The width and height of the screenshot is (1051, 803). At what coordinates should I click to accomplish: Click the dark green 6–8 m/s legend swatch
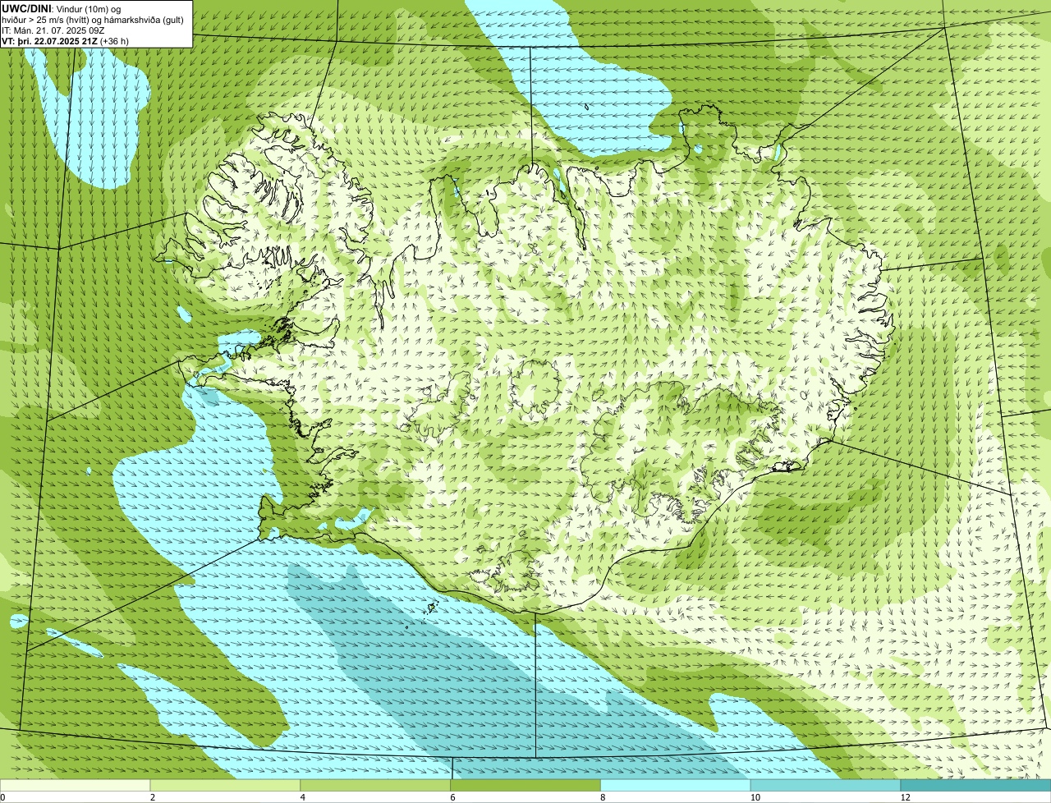pos(525,785)
